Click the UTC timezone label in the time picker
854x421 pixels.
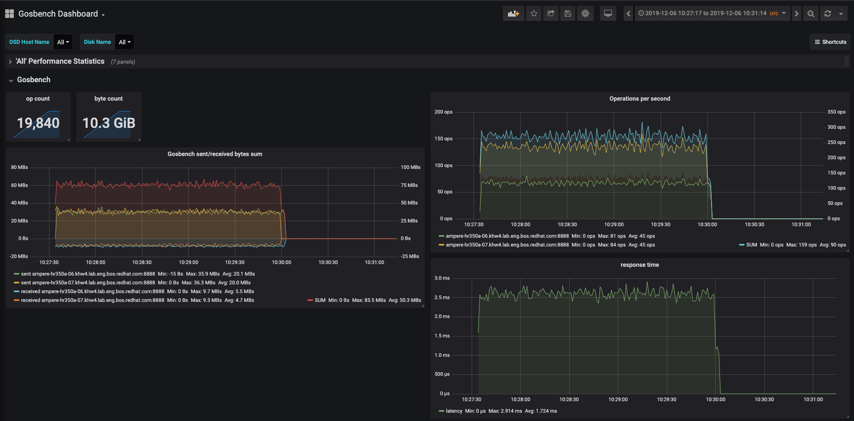click(774, 14)
